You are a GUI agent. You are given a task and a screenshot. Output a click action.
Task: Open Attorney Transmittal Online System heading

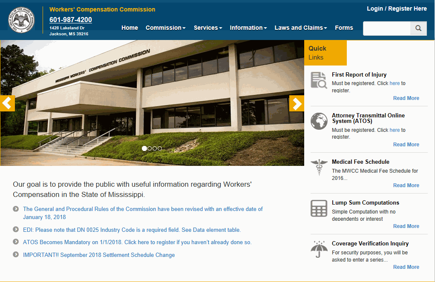[x=368, y=118]
